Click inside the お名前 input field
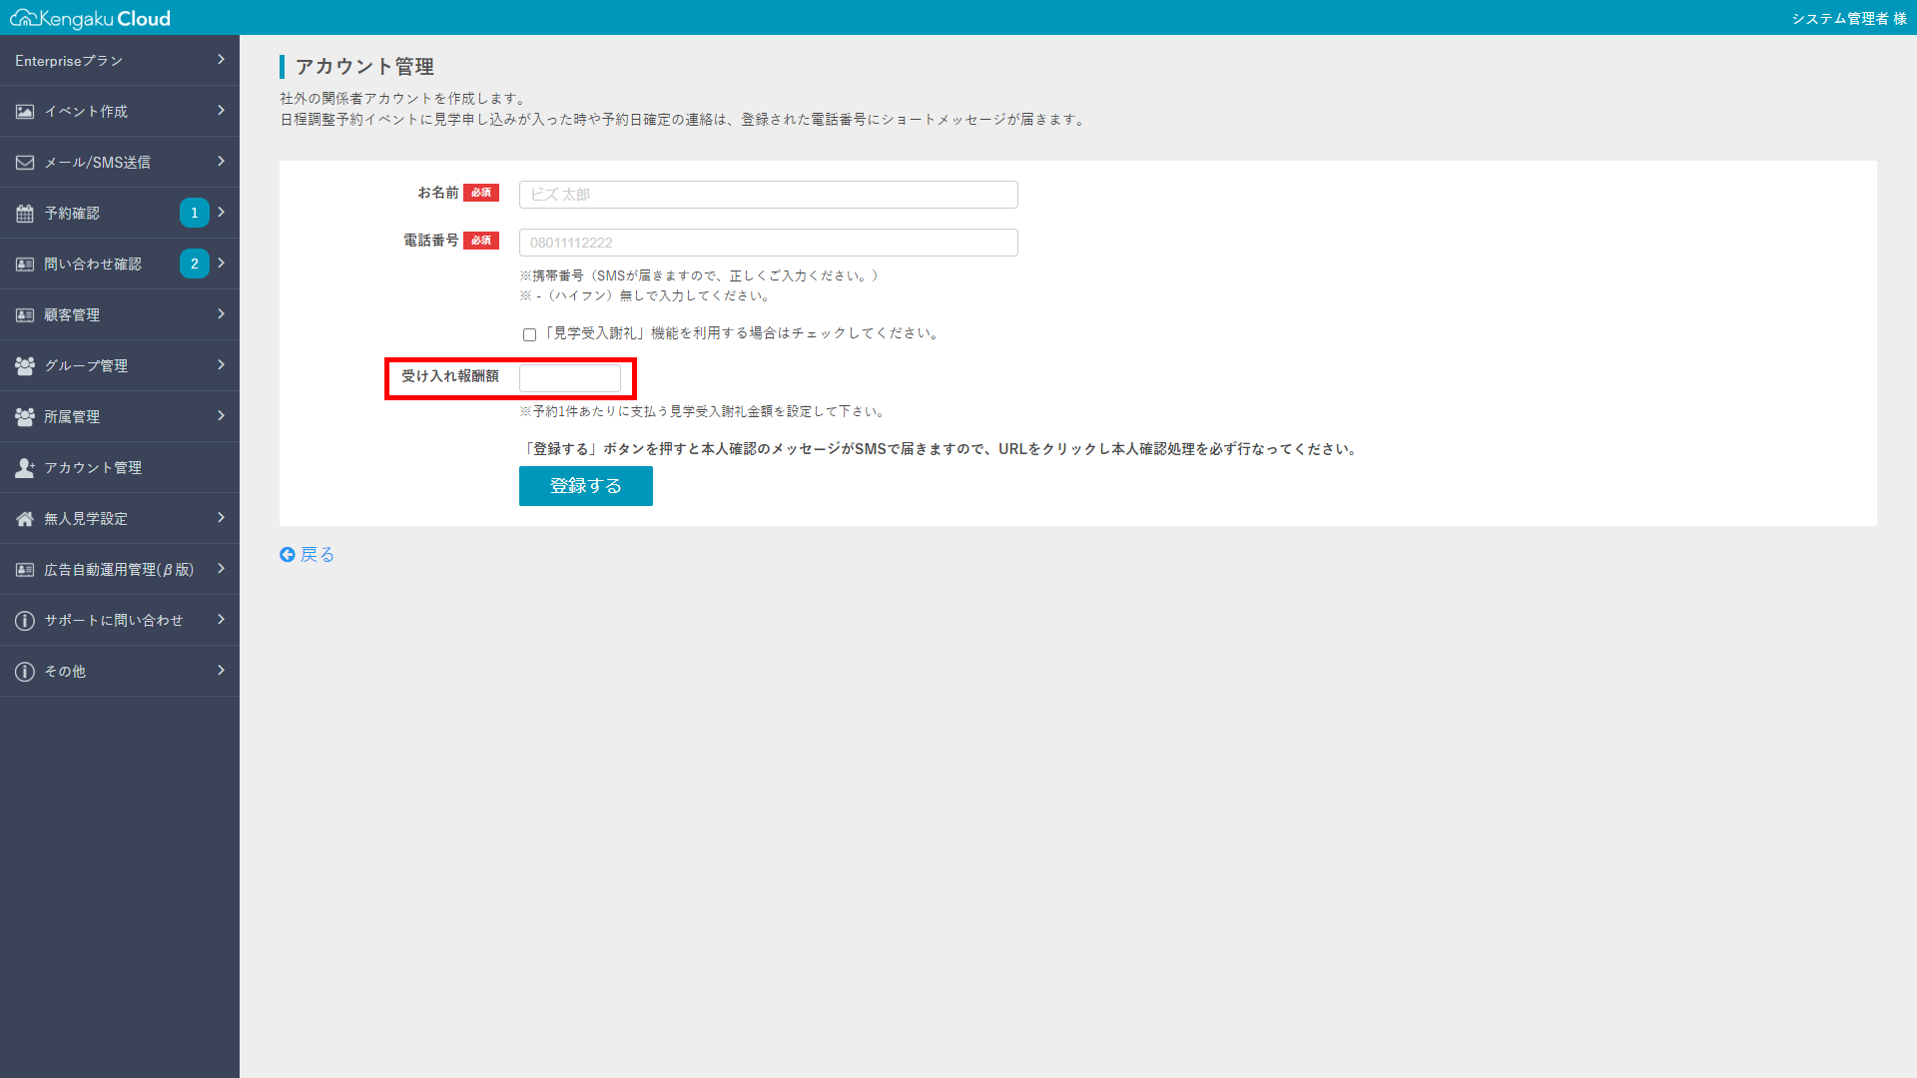The image size is (1917, 1078). click(767, 194)
